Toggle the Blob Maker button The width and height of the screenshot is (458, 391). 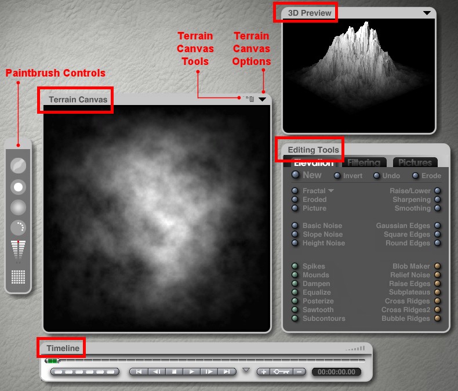[x=438, y=266]
